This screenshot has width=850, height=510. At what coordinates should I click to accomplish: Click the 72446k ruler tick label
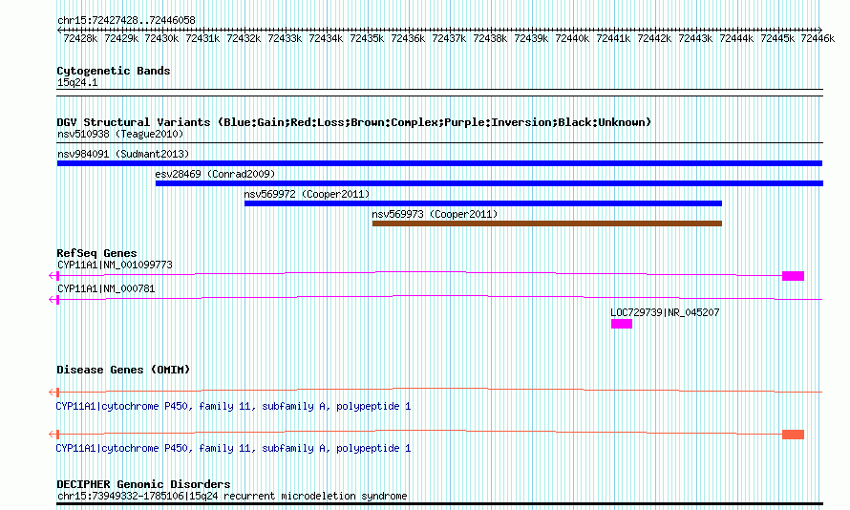point(818,38)
